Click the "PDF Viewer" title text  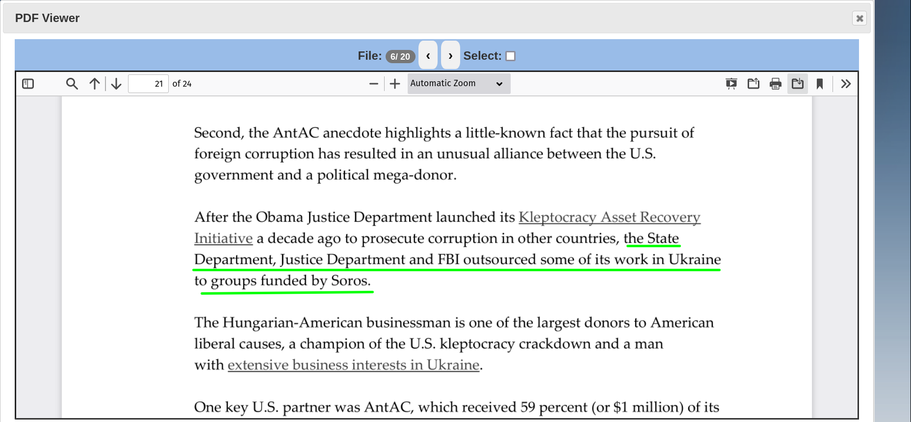pyautogui.click(x=47, y=18)
